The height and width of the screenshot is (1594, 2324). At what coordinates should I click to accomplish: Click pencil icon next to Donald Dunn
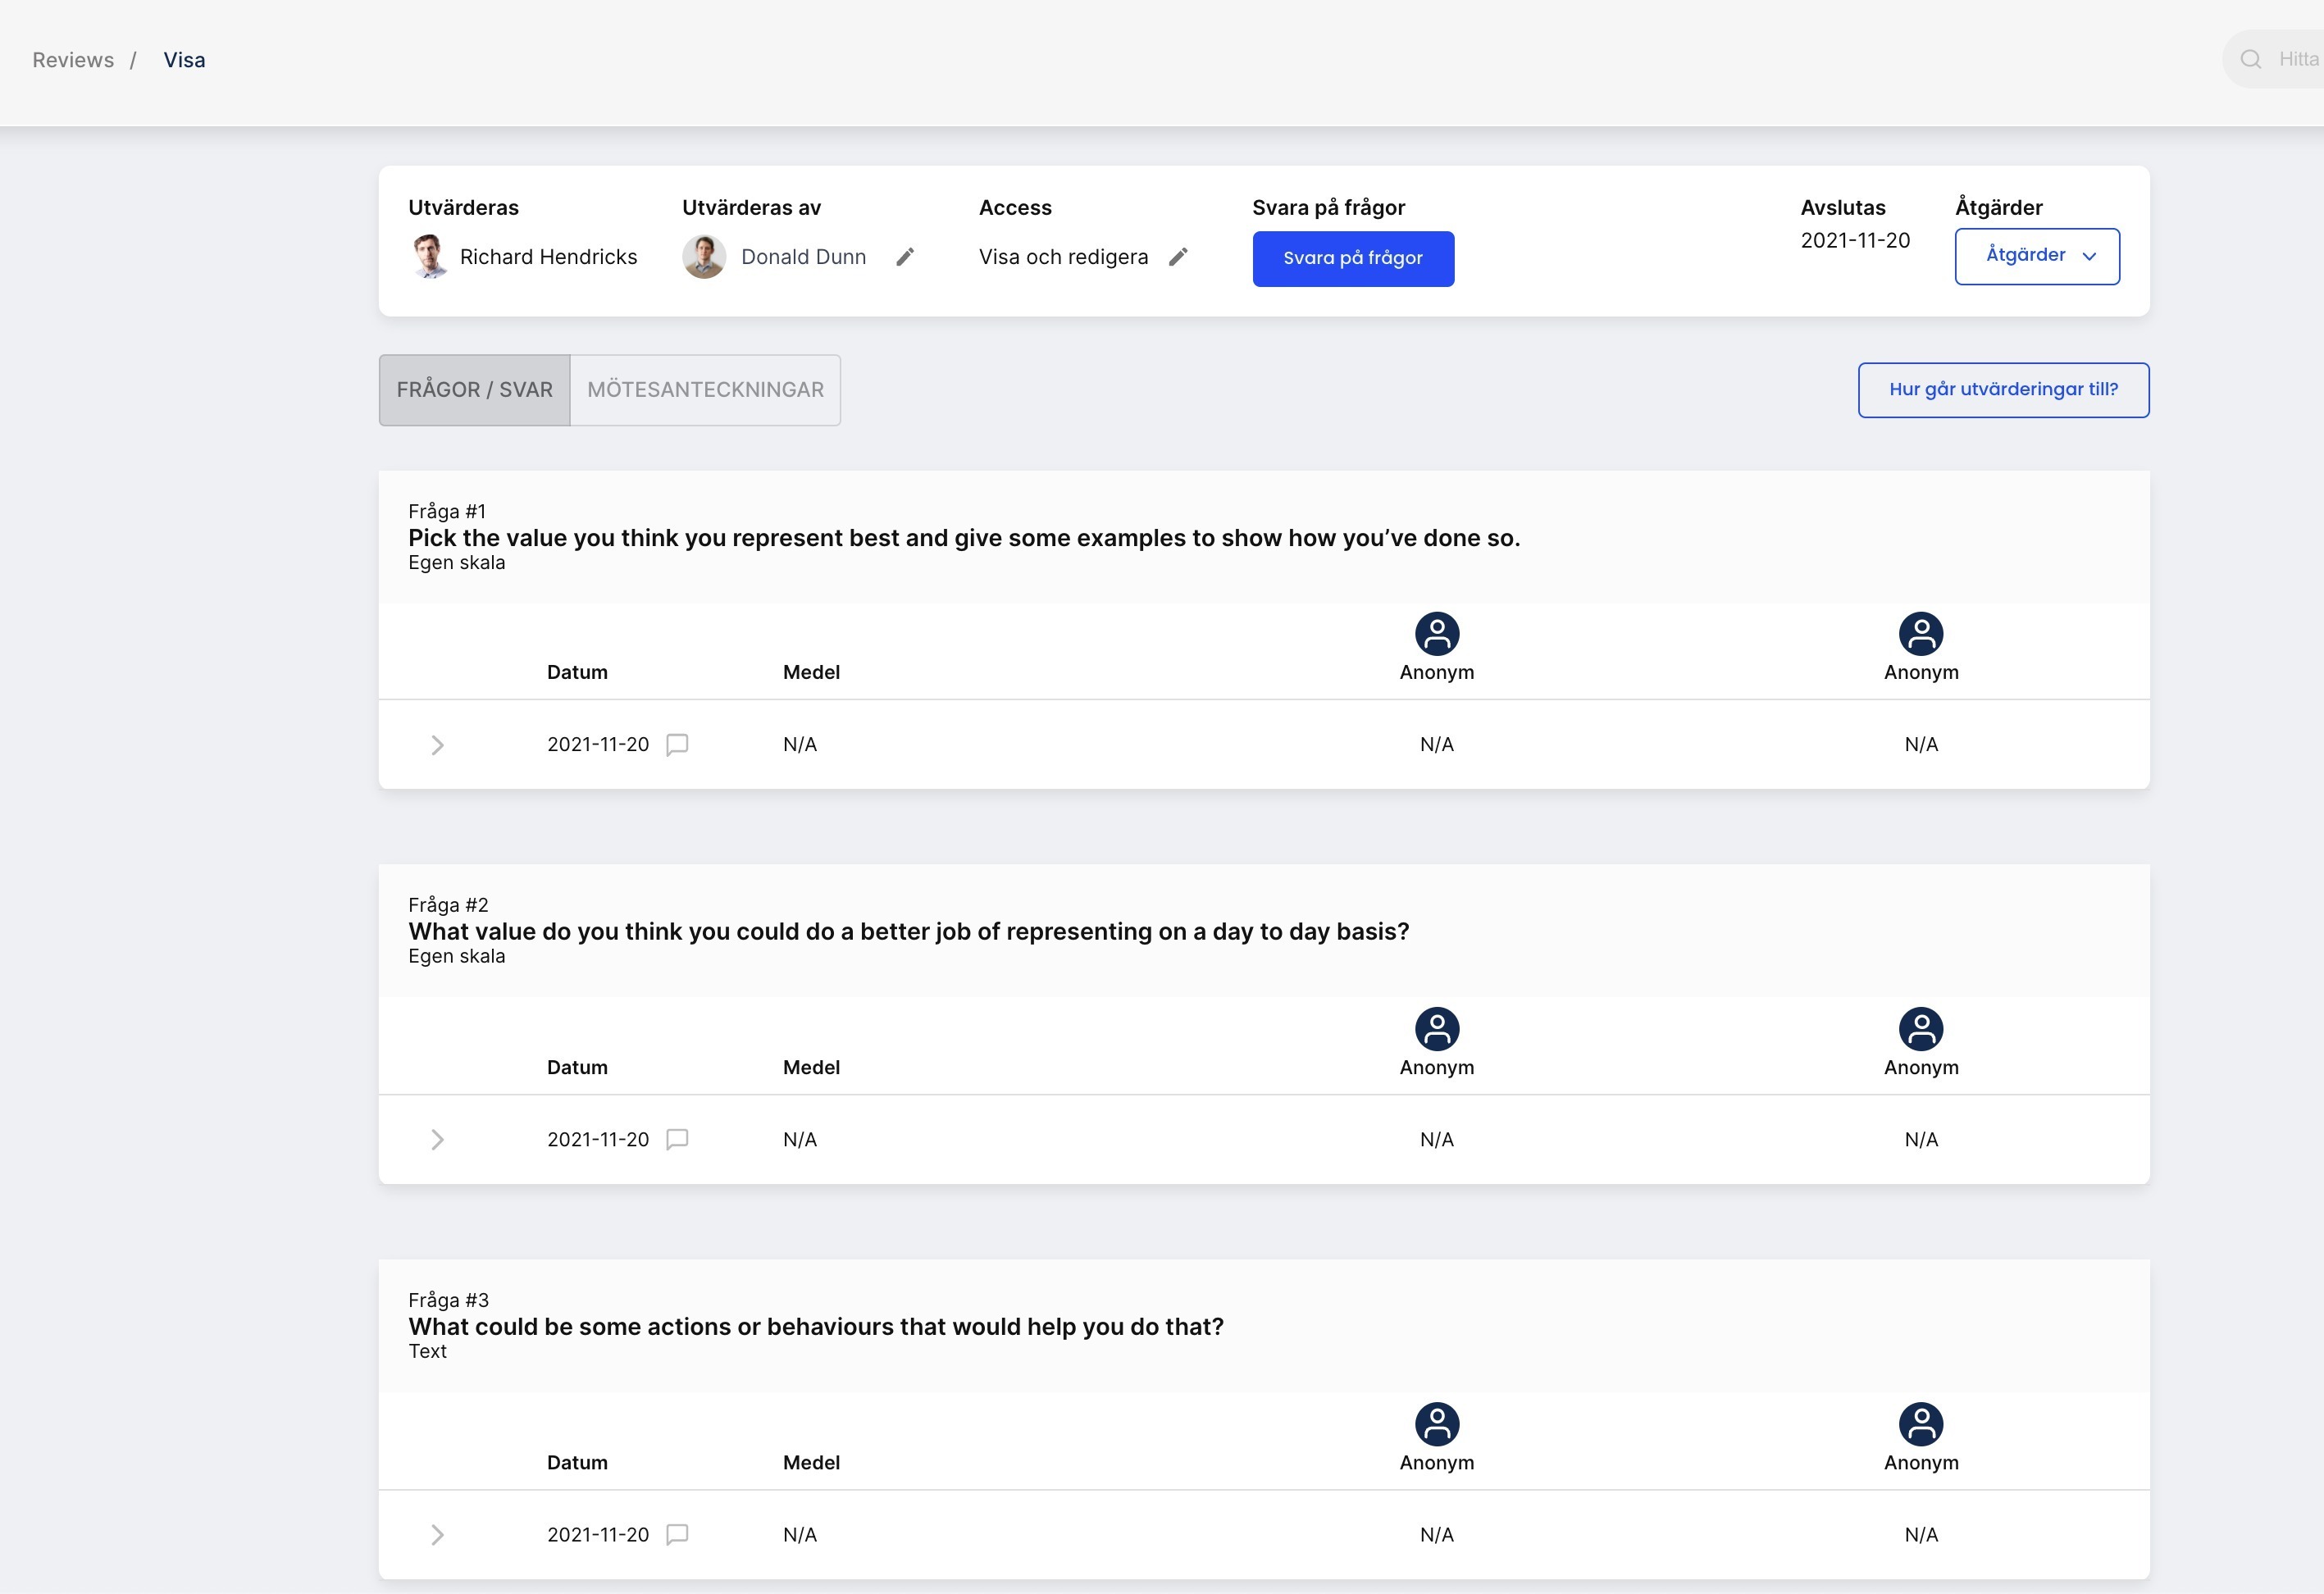(905, 257)
